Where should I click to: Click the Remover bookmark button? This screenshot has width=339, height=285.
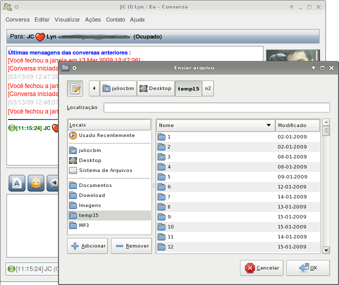point(131,246)
